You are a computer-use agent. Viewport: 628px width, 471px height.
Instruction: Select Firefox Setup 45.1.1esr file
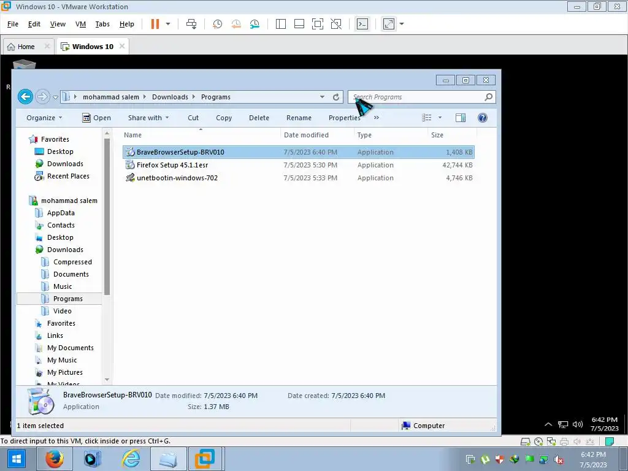tap(299, 165)
